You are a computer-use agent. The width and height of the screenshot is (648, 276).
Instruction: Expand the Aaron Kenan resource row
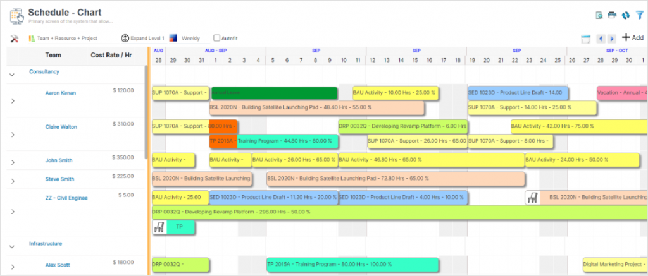[x=12, y=101]
